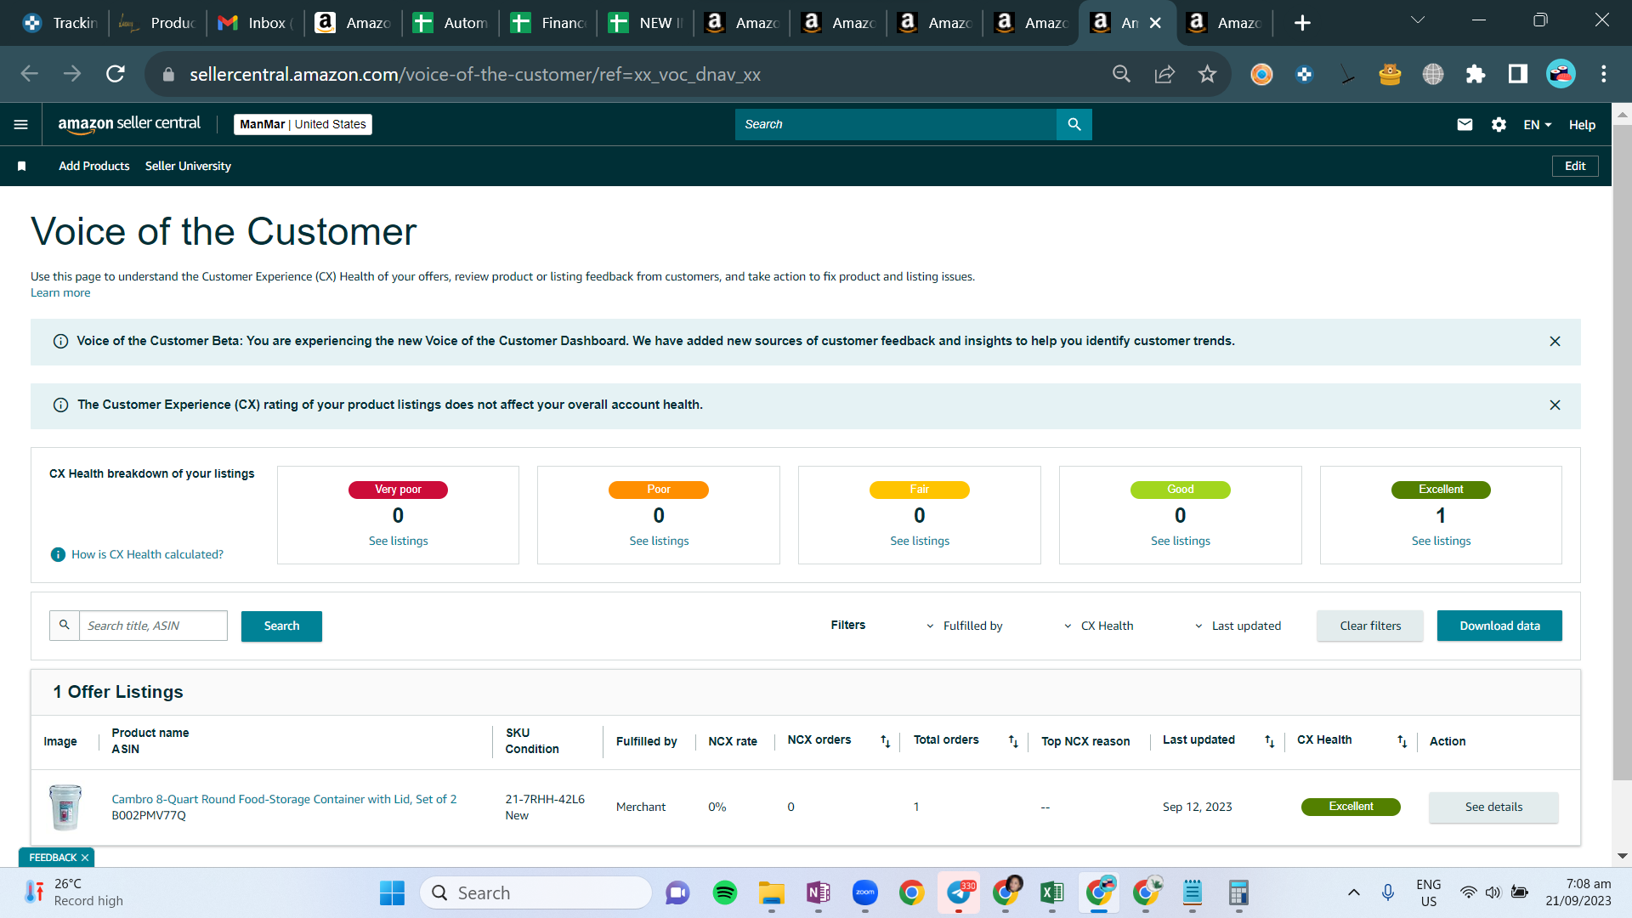Click See listings under Fair

click(920, 541)
